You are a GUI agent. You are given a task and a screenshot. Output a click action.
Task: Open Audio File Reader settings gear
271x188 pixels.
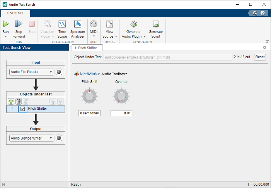pyautogui.click(x=59, y=72)
